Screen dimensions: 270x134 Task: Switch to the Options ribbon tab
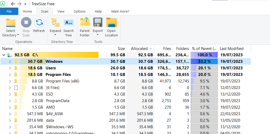[80, 11]
